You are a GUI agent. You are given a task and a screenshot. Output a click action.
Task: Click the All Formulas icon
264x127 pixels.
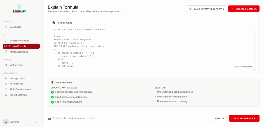pyautogui.click(x=6, y=84)
